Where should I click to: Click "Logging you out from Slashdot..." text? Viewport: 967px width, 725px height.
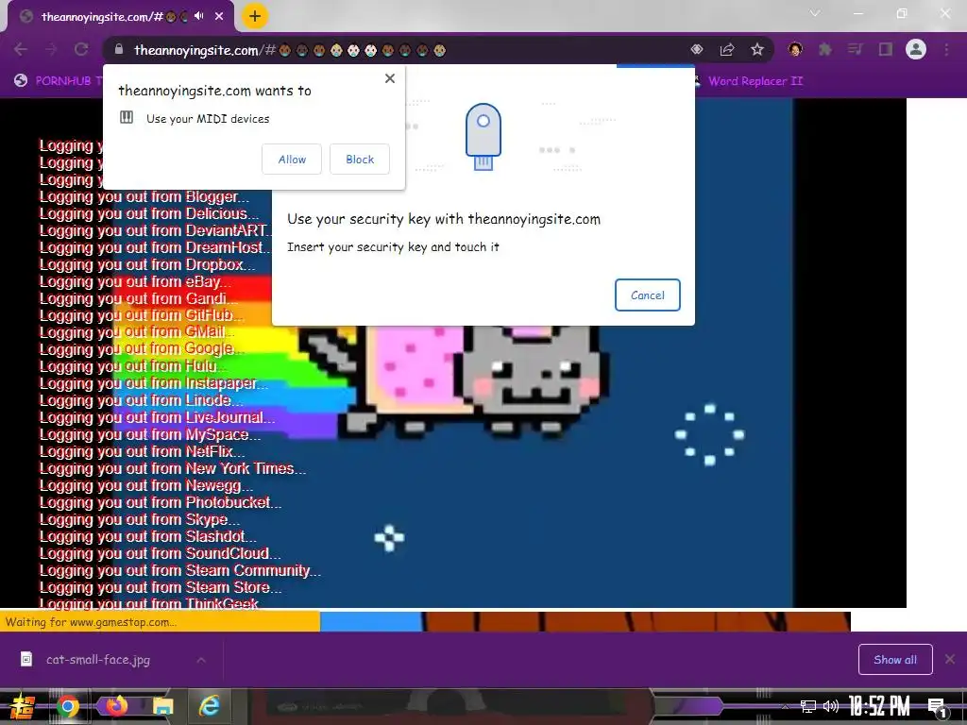tap(148, 537)
